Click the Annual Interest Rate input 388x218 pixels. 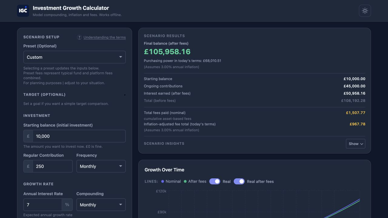[43, 205]
